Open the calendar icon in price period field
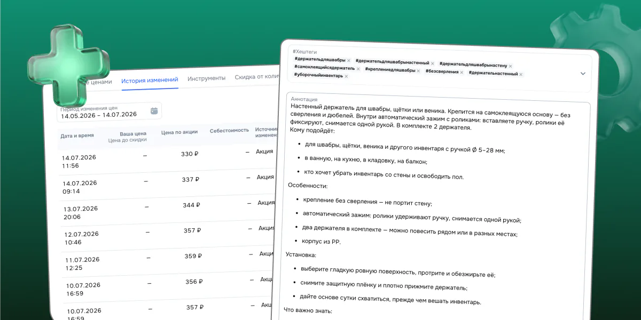The width and height of the screenshot is (641, 320). tap(154, 111)
